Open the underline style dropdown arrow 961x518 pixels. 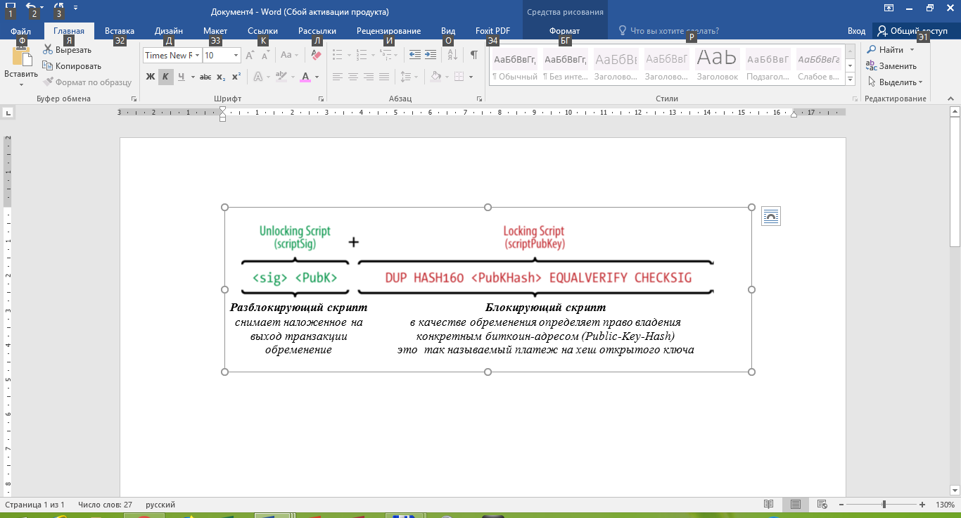[192, 77]
